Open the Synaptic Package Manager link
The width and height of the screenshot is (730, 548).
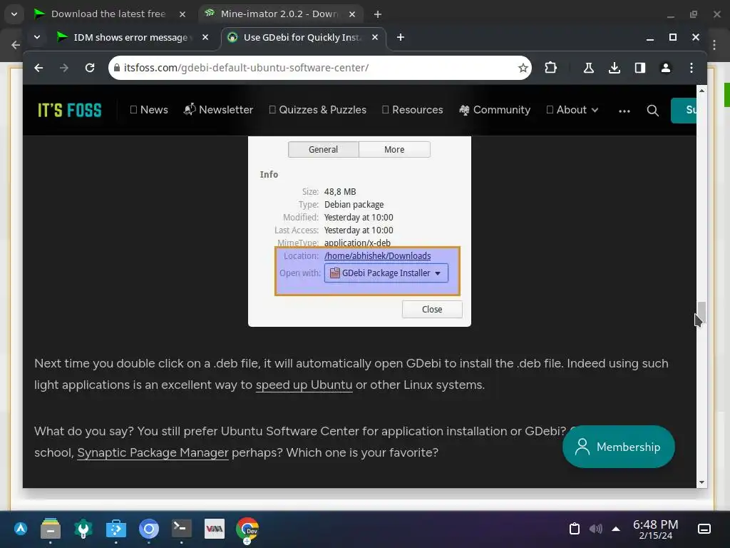point(153,452)
